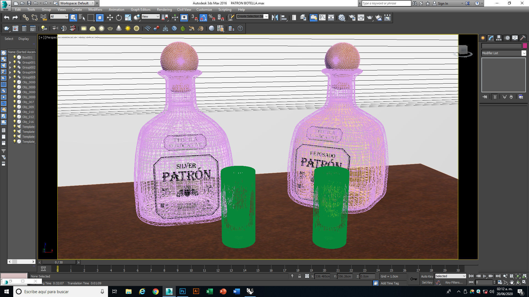The image size is (529, 297).
Task: Click the Set Key button
Action: [x=427, y=282]
